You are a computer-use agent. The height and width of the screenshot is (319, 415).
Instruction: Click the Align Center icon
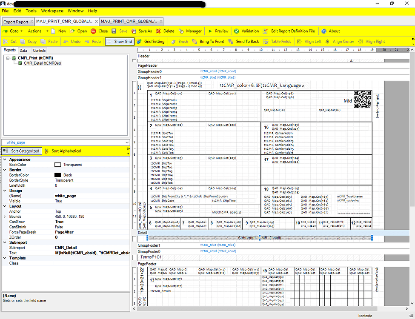coord(327,42)
